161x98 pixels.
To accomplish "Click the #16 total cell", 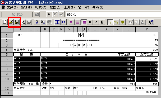I will (147, 84).
